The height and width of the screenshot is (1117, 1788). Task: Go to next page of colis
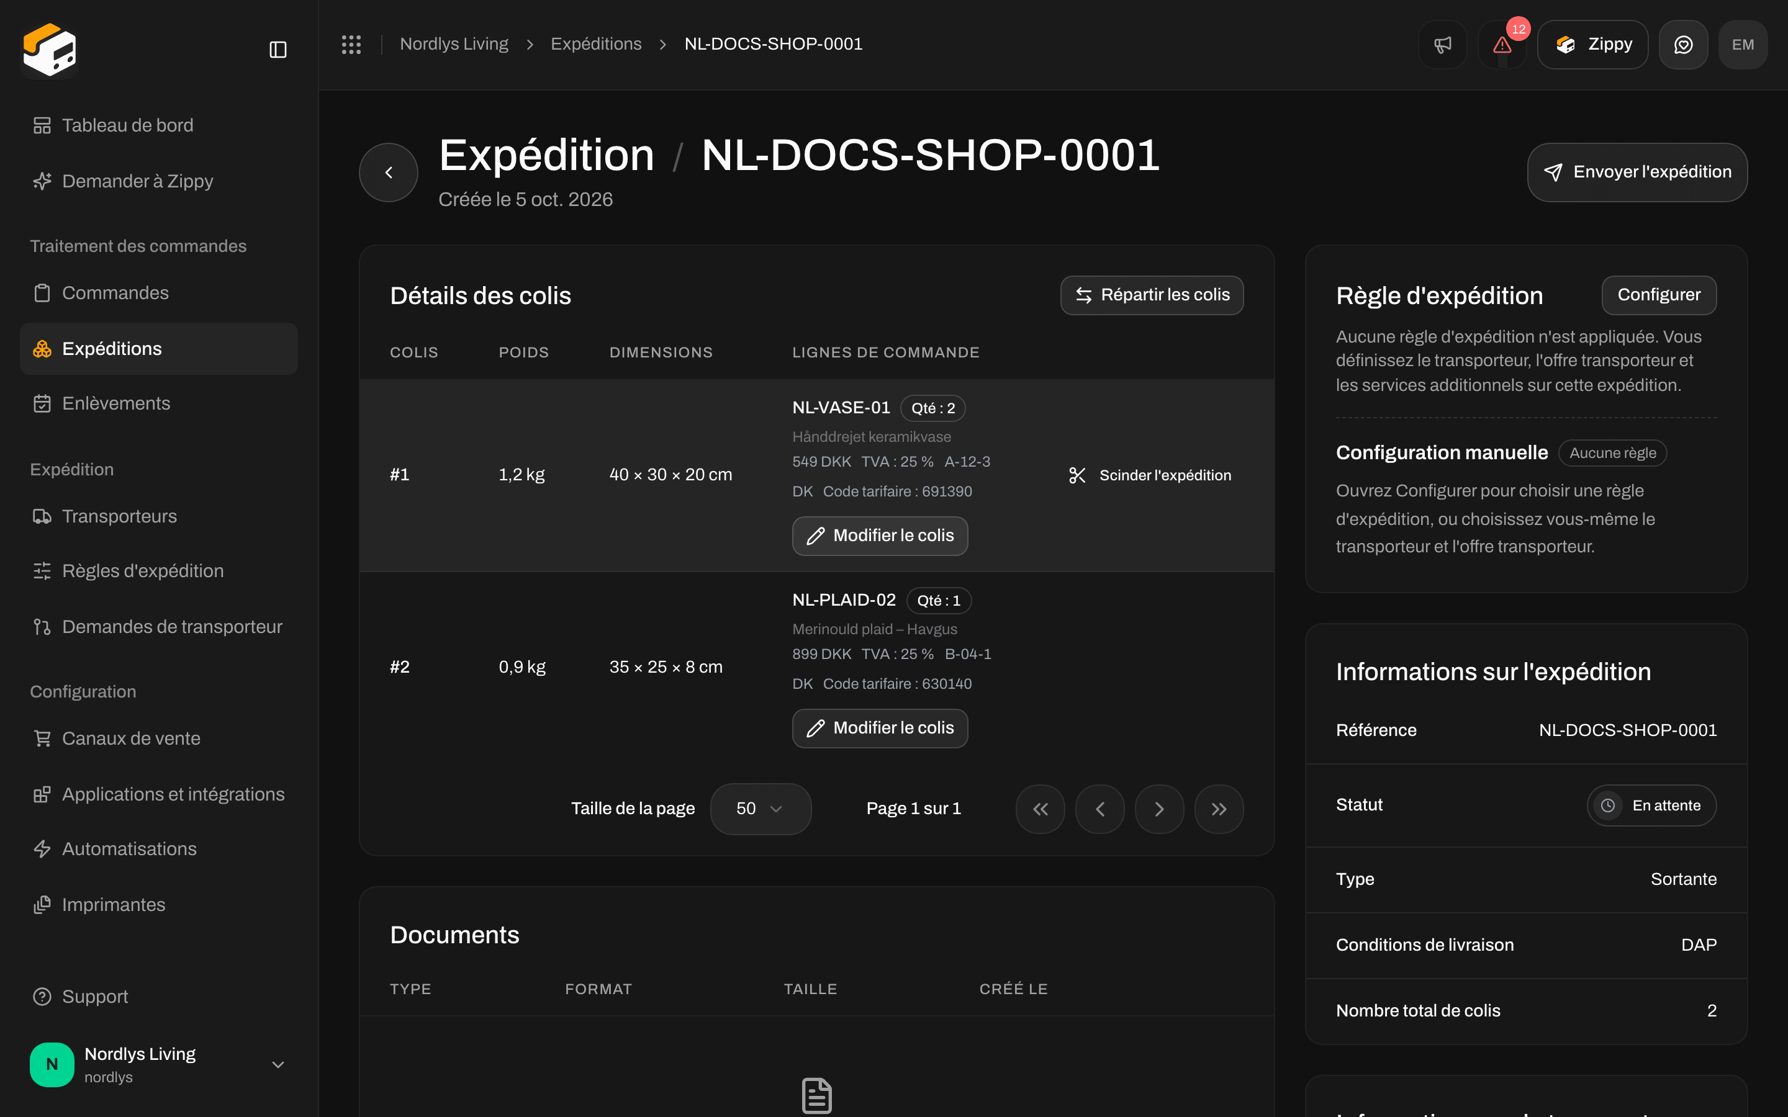1159,809
